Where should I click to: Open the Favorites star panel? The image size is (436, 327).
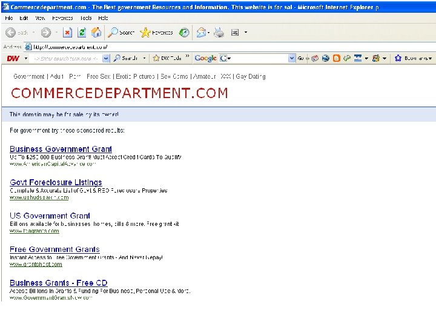click(x=156, y=33)
